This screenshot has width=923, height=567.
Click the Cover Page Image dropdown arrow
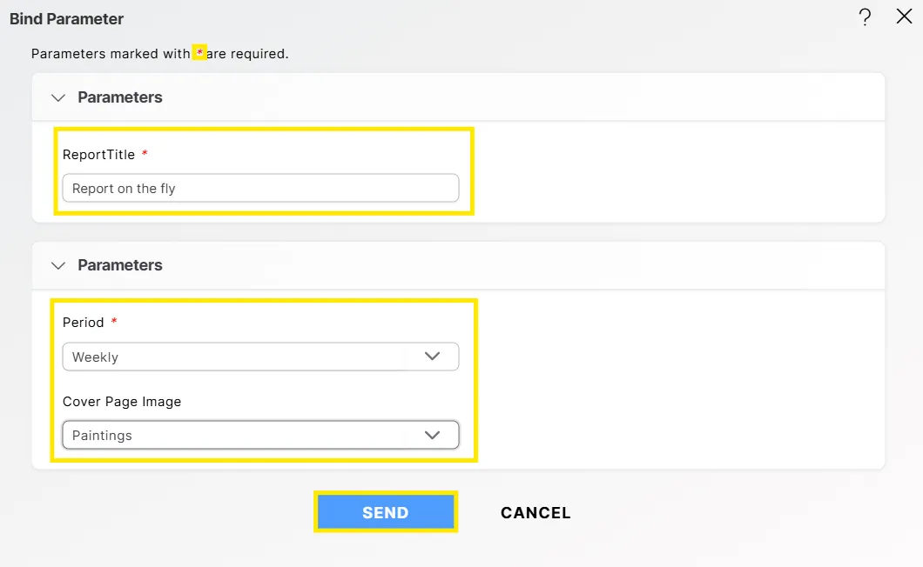coord(432,435)
